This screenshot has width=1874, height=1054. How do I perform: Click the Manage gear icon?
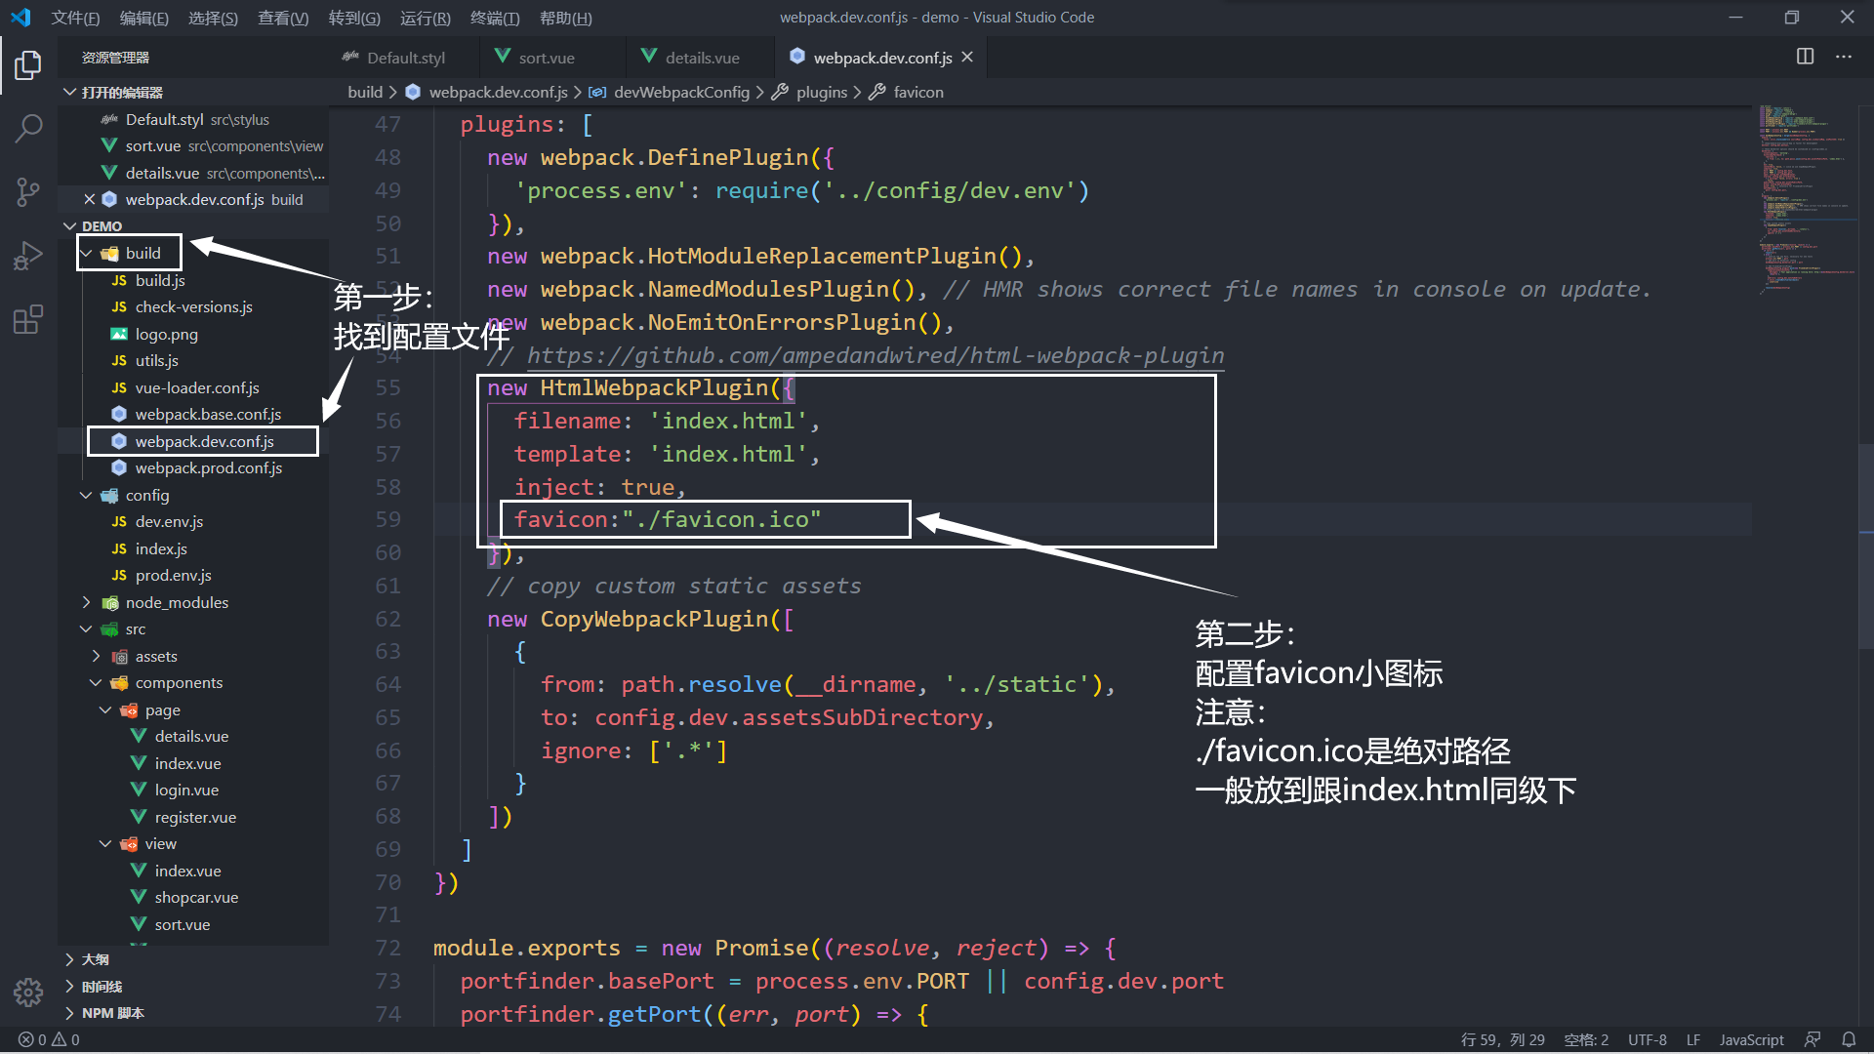coord(28,993)
